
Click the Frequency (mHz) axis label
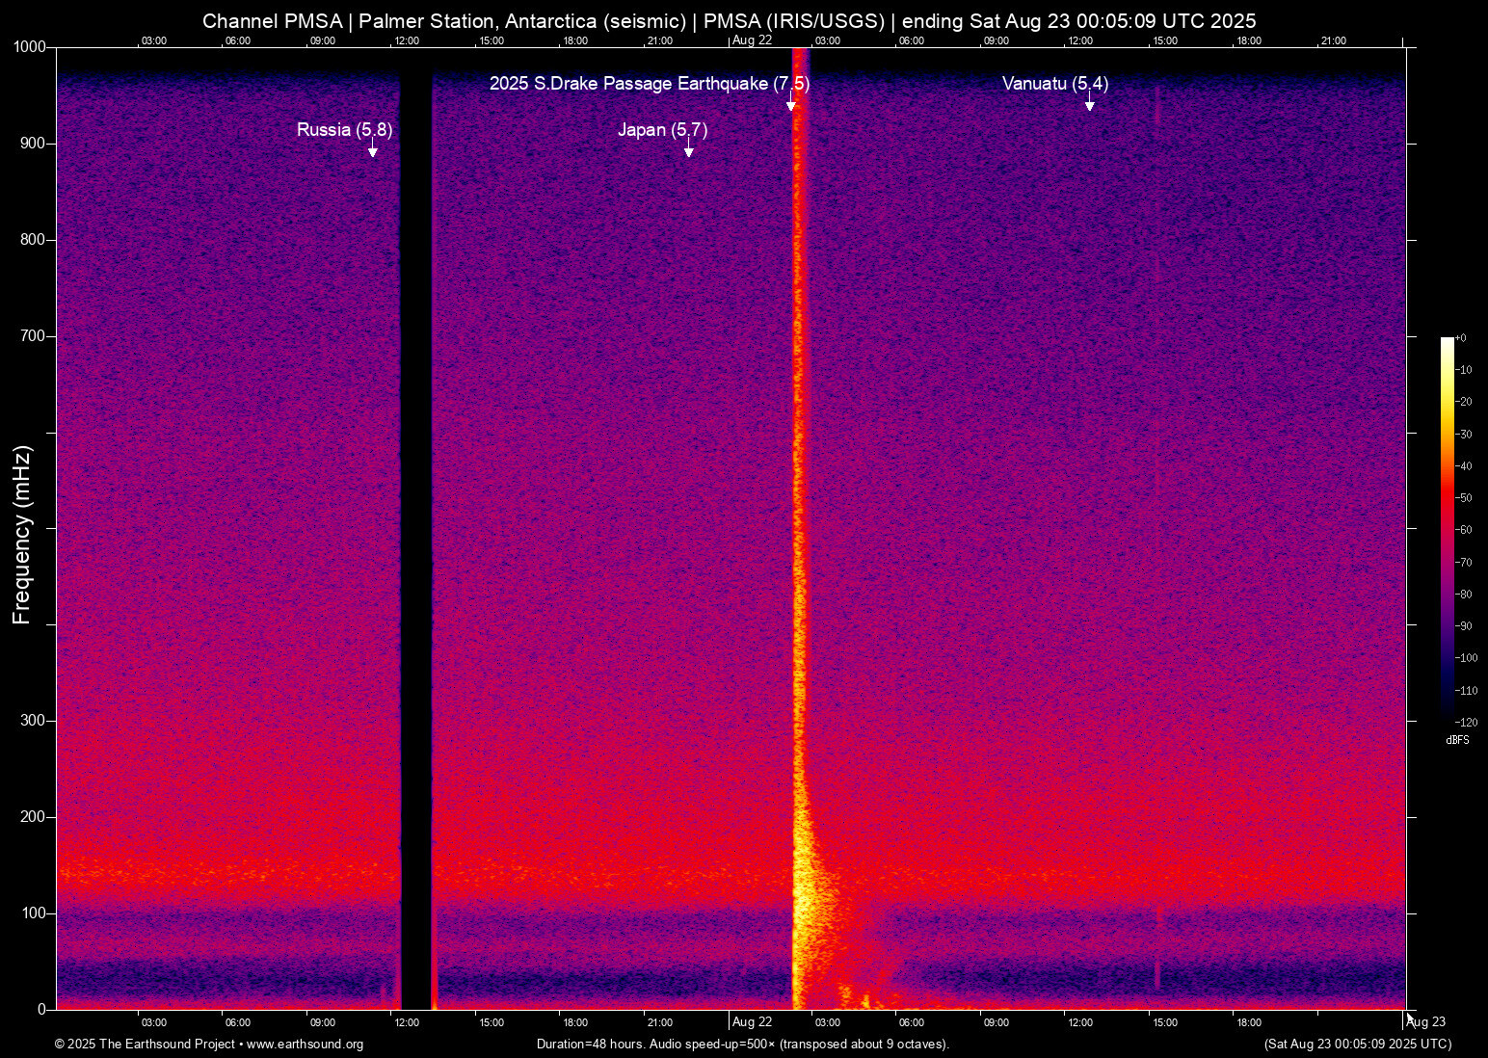click(x=21, y=528)
